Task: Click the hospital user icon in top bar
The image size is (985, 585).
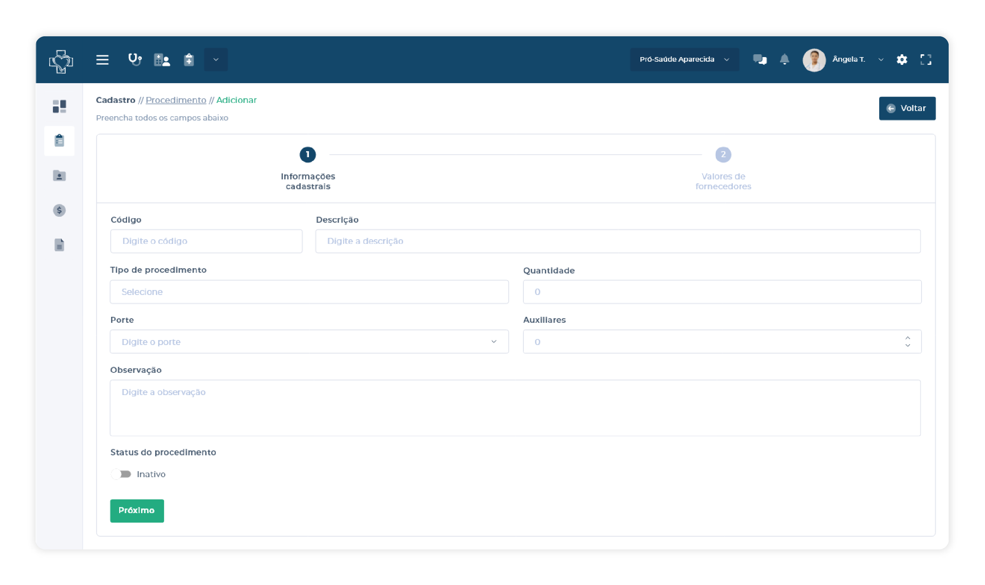Action: [x=162, y=60]
